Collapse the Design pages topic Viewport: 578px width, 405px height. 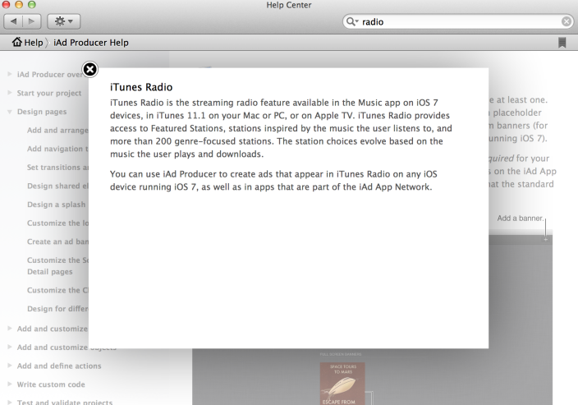tap(10, 112)
